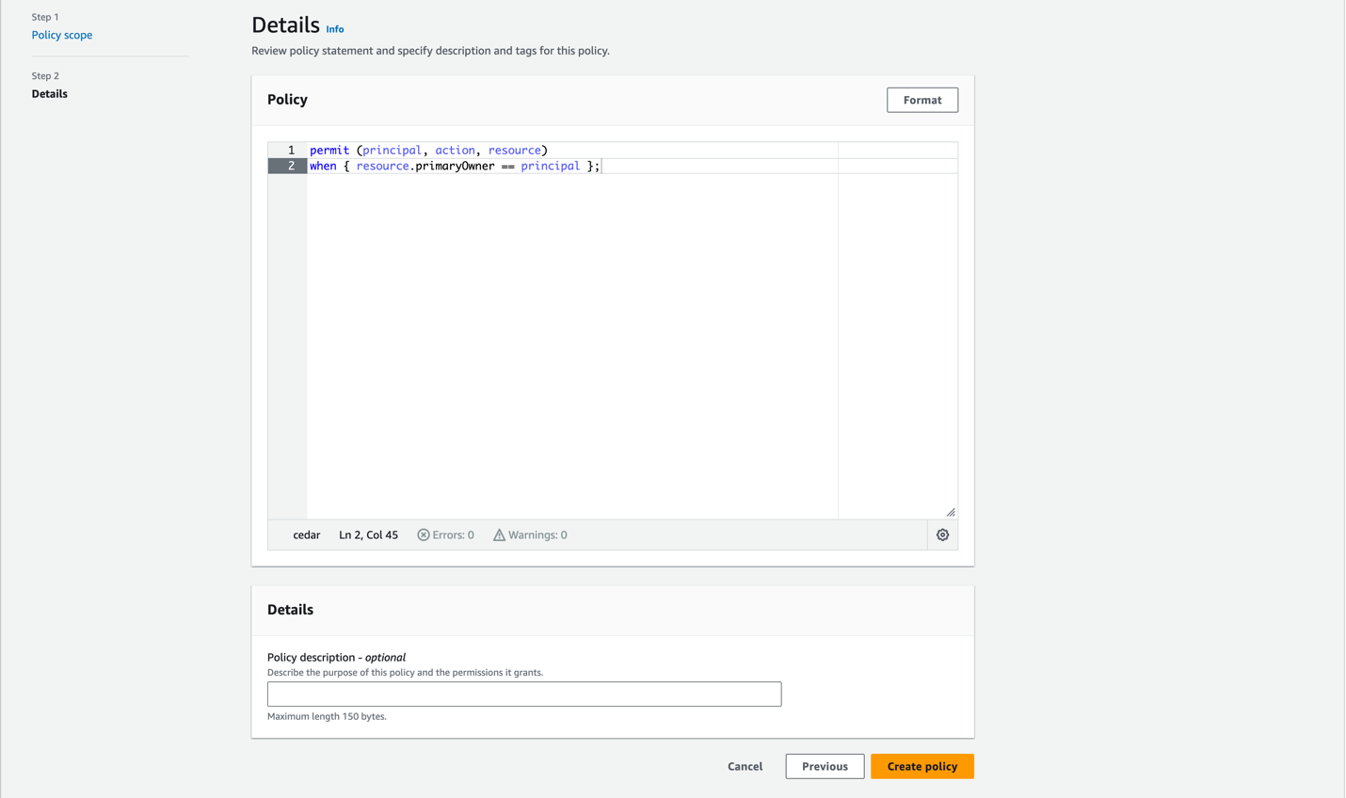
Task: Click the 'Maximum length 150 bytes.' hint
Action: (x=327, y=716)
